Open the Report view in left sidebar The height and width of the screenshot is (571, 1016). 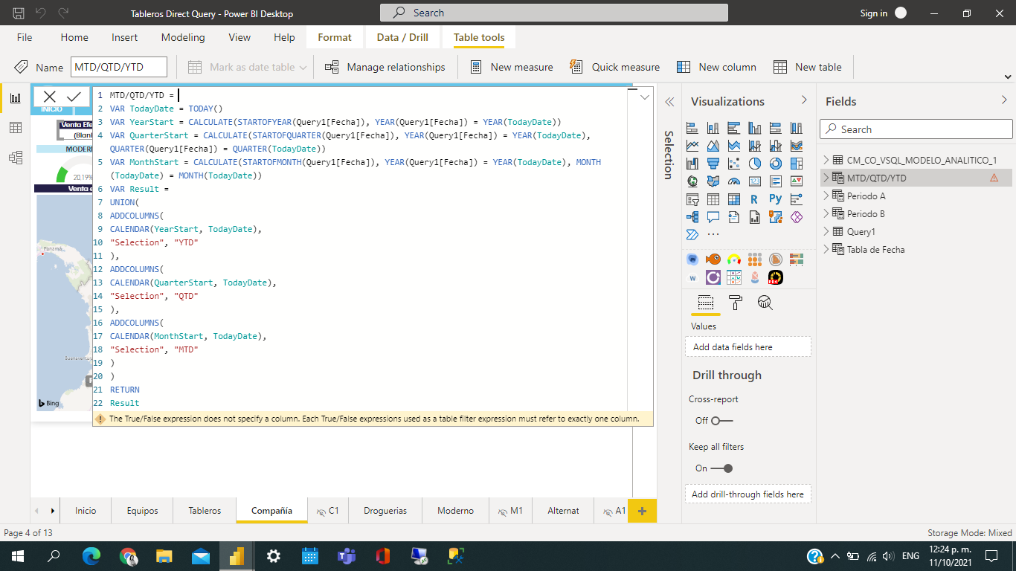coord(15,98)
